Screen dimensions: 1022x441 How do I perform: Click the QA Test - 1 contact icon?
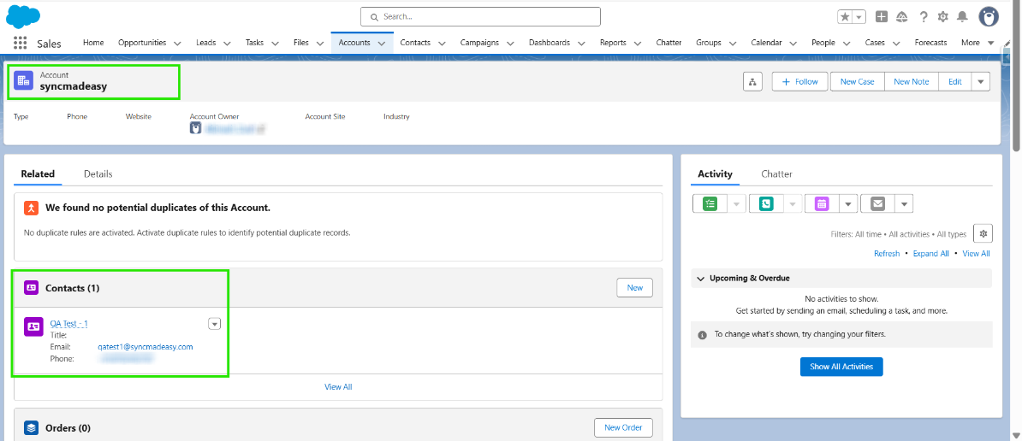click(x=33, y=326)
